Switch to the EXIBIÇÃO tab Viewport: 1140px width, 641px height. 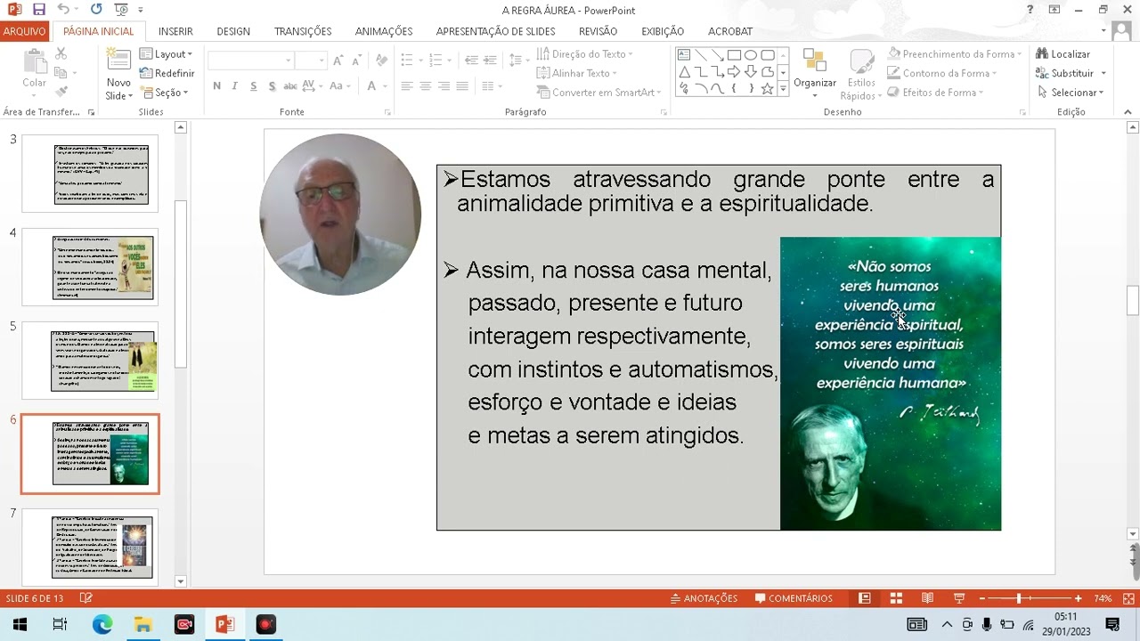point(663,31)
